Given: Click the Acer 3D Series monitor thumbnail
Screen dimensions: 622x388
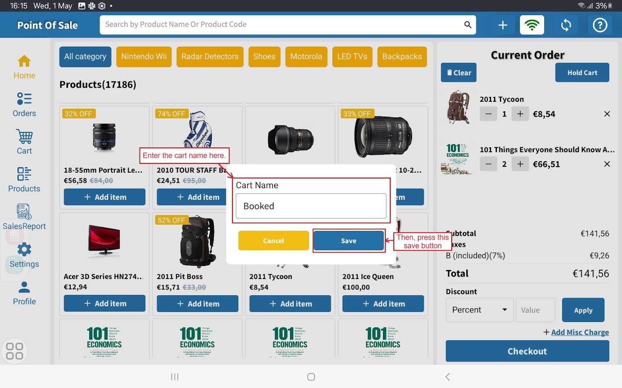Looking at the screenshot, I should tap(104, 241).
